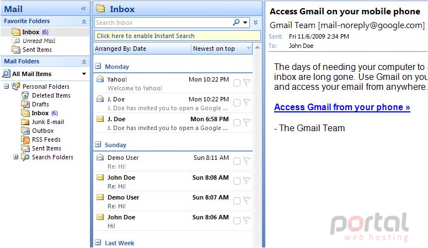
Task: Collapse the Monday message group
Action: 98,66
